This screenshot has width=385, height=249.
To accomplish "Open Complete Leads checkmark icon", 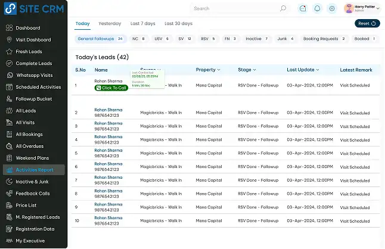I will click(x=9, y=63).
